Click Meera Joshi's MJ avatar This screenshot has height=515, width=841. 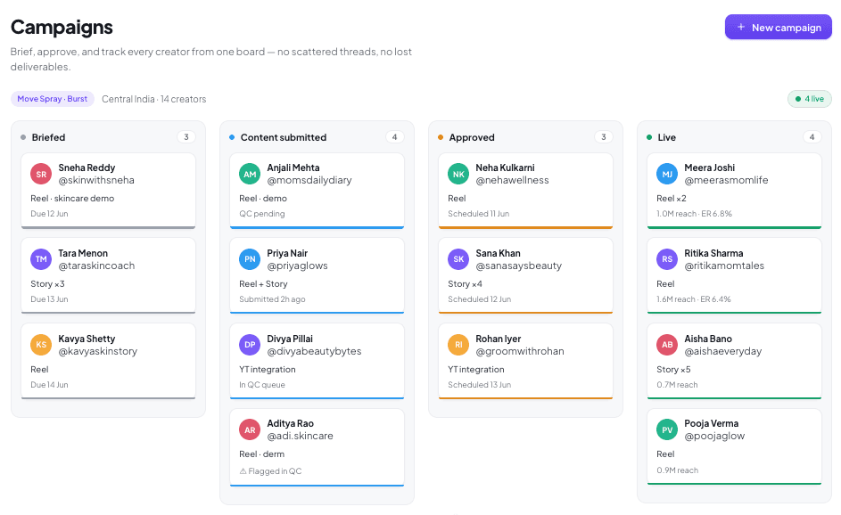[667, 174]
